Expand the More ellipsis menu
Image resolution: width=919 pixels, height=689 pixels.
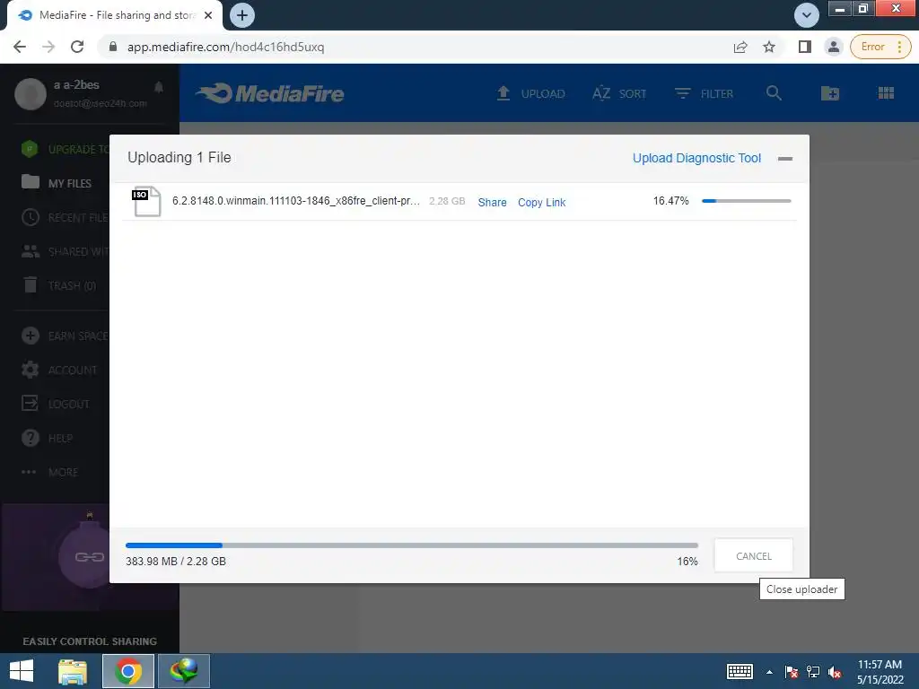29,472
